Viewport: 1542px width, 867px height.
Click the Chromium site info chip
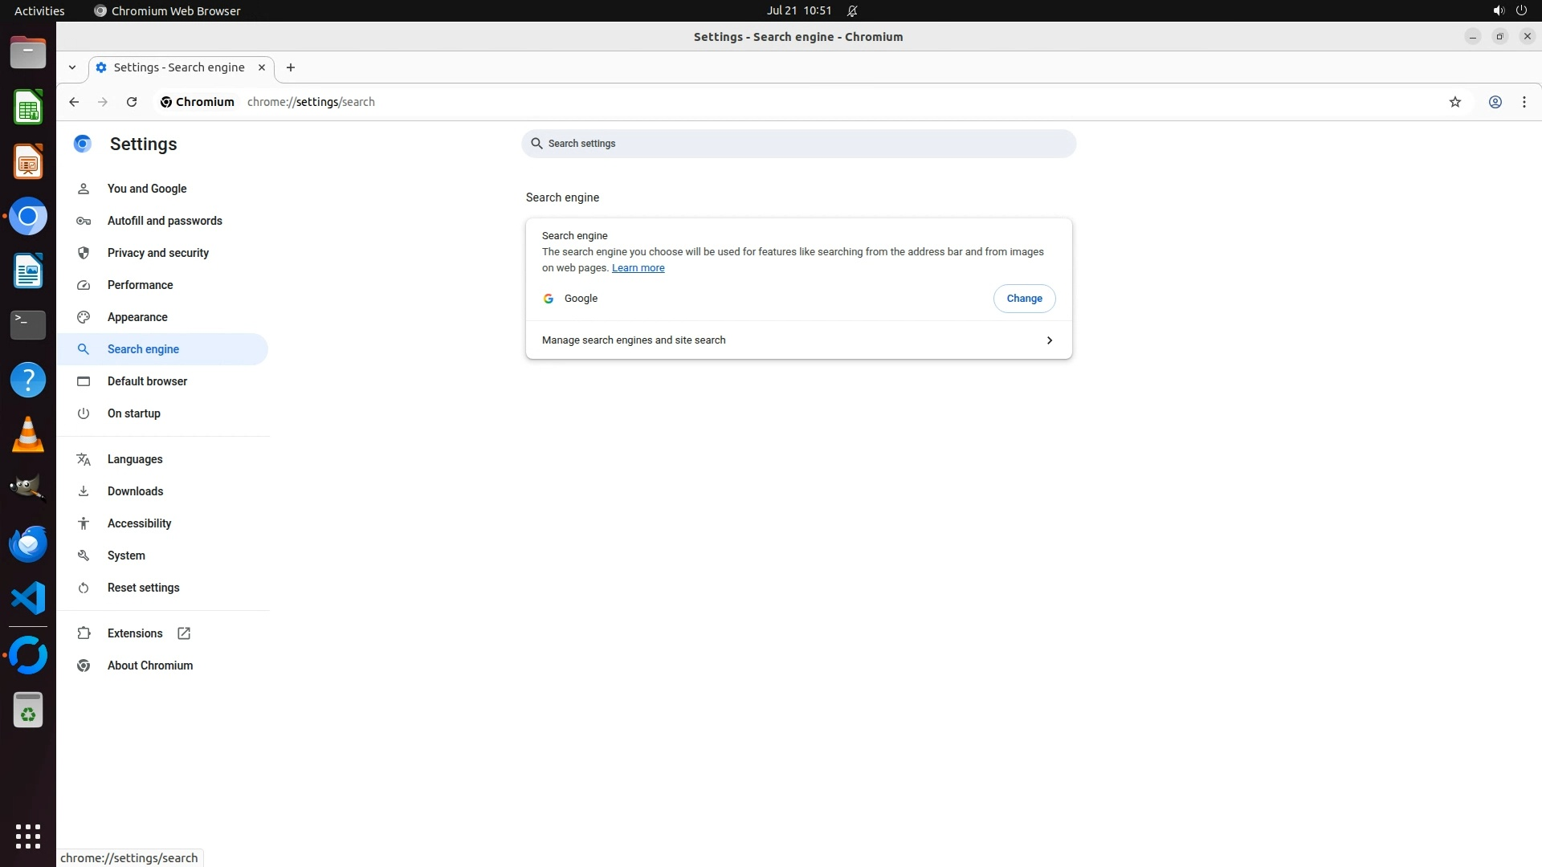pos(197,102)
